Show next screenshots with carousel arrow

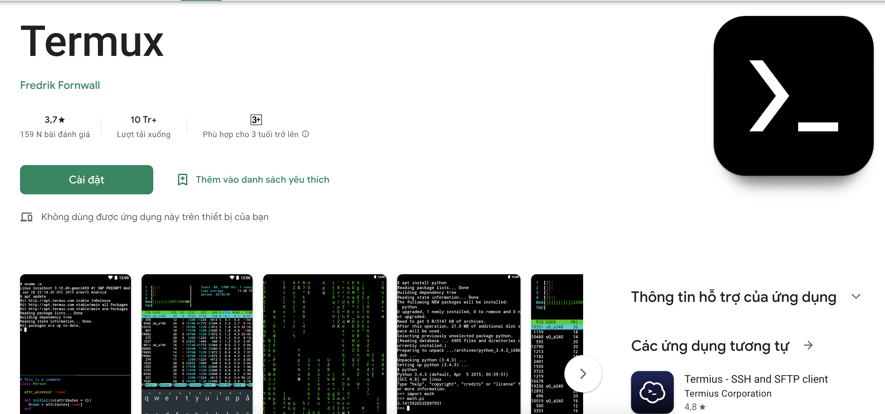coord(583,373)
